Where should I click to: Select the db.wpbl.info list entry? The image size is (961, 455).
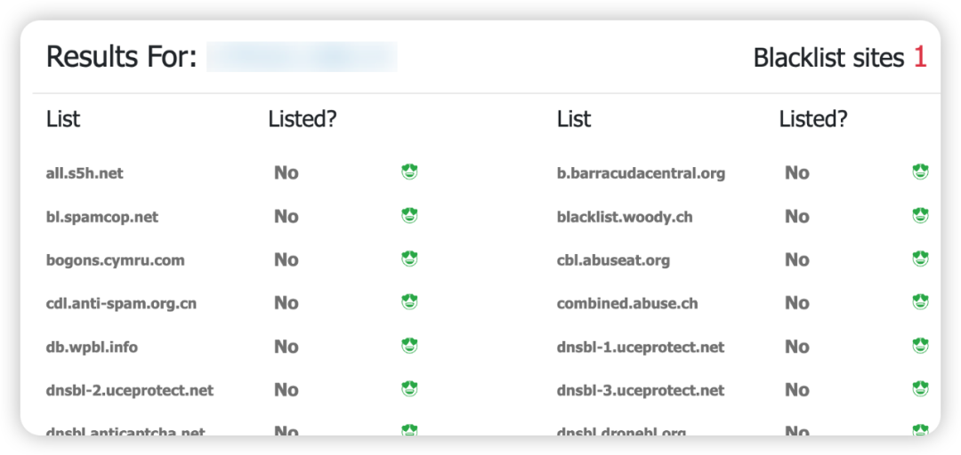click(x=92, y=347)
